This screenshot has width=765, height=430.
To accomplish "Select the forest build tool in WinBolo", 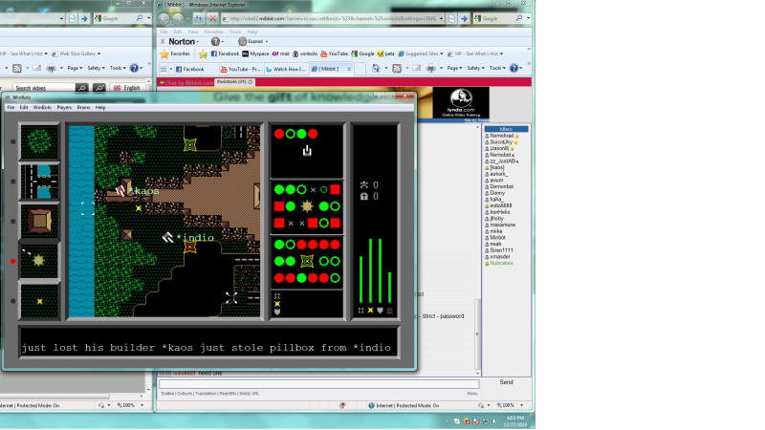I will (39, 140).
